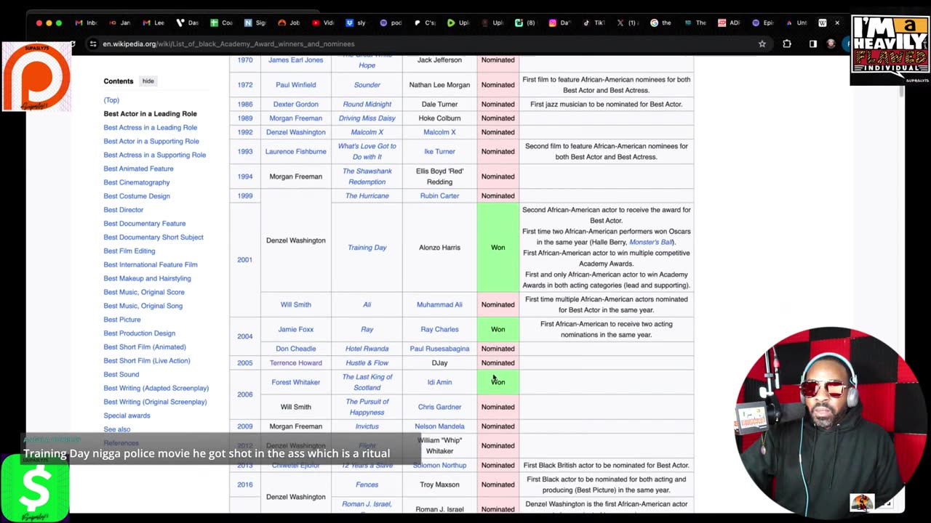Image resolution: width=931 pixels, height=523 pixels.
Task: Switch to the TikTok tab
Action: tap(594, 23)
